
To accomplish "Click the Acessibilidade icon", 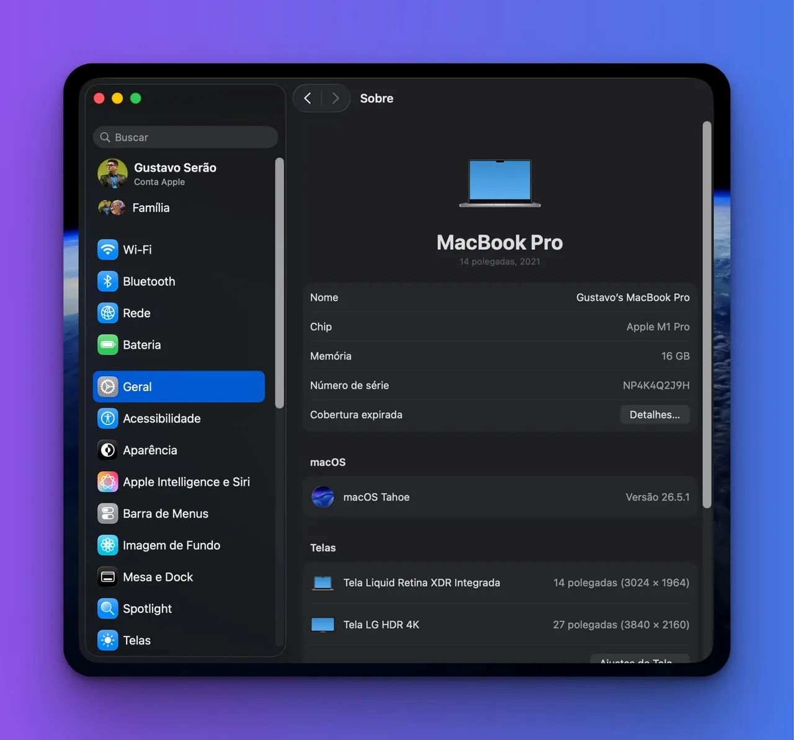I will pyautogui.click(x=108, y=418).
